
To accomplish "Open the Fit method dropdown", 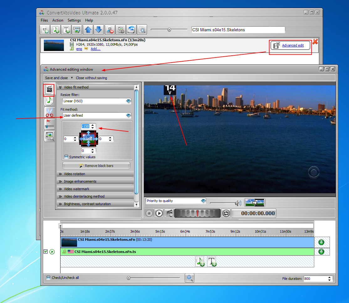I will [128, 115].
